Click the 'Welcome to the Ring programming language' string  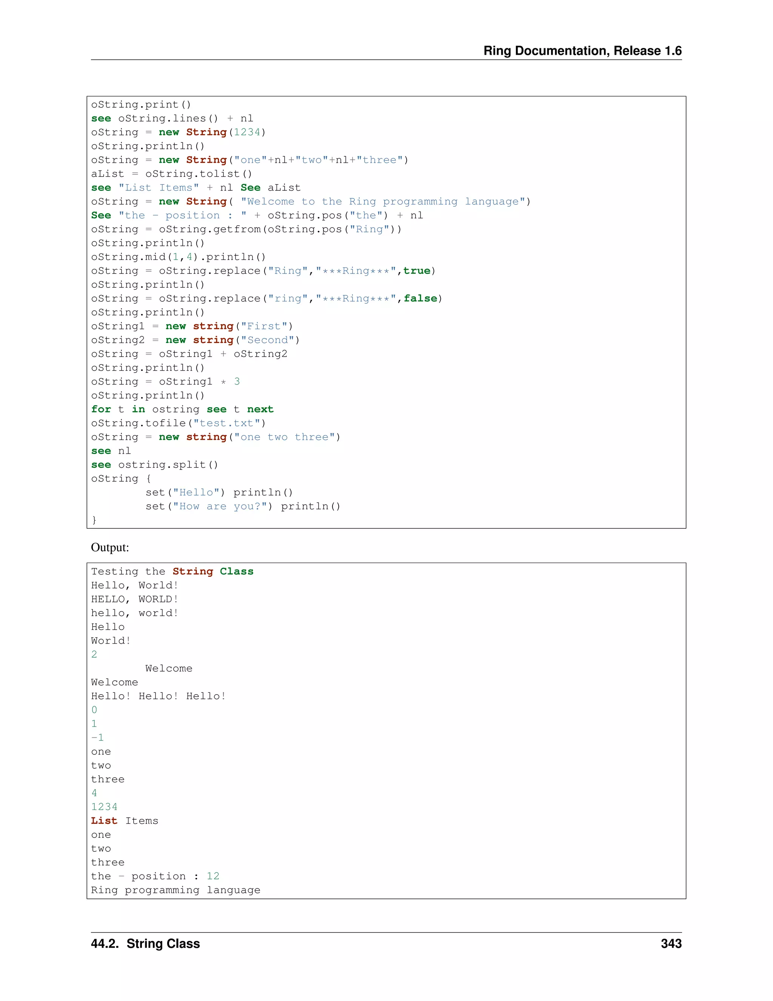click(x=384, y=202)
